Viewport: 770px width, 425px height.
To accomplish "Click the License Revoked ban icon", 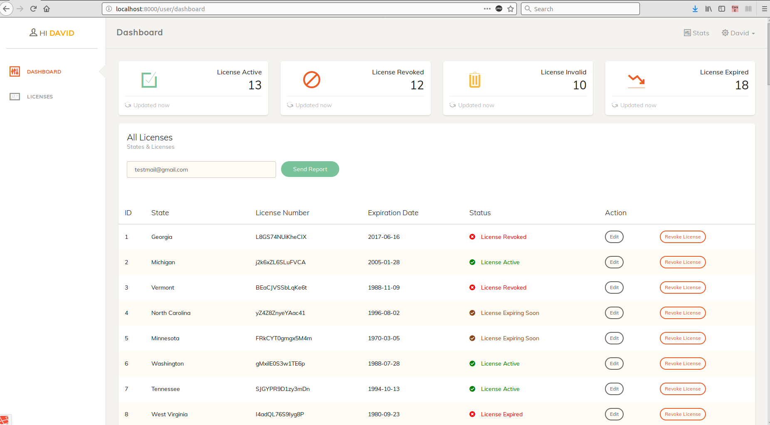I will click(312, 80).
